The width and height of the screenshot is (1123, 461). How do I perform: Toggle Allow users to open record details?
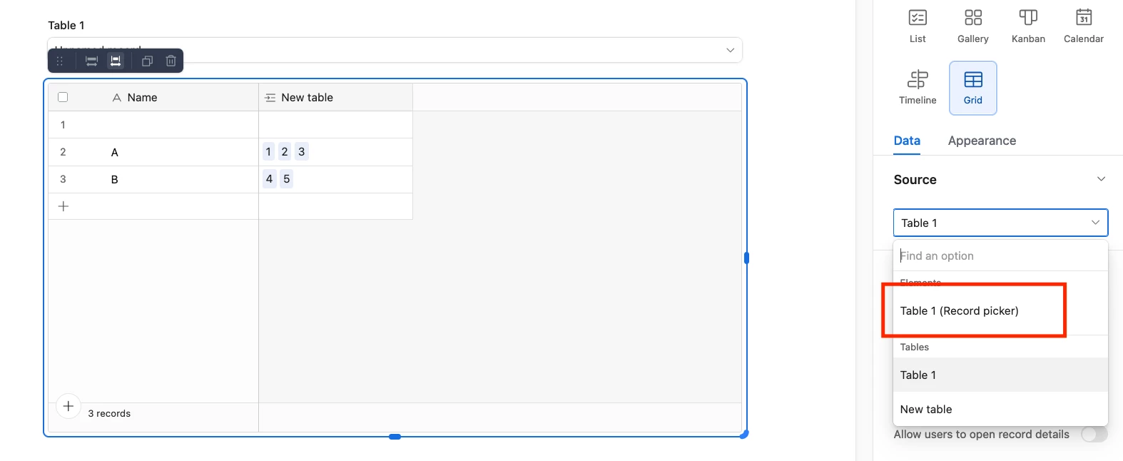(x=1094, y=434)
